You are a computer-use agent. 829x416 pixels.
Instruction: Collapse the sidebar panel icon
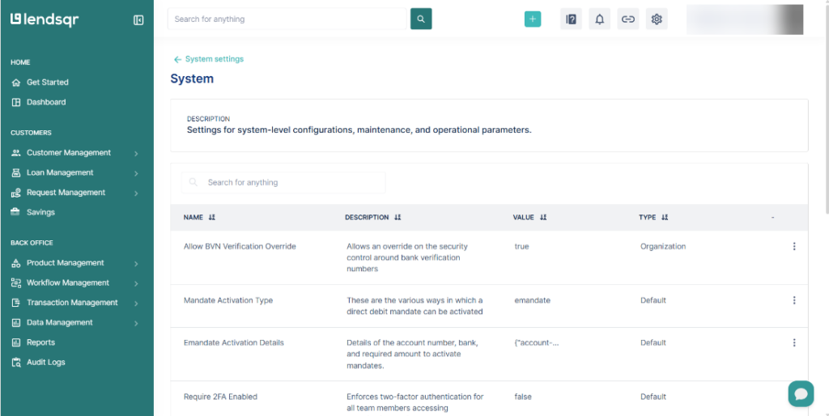point(138,20)
